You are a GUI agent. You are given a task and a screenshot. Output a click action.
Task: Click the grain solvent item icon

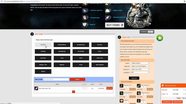click(x=139, y=86)
